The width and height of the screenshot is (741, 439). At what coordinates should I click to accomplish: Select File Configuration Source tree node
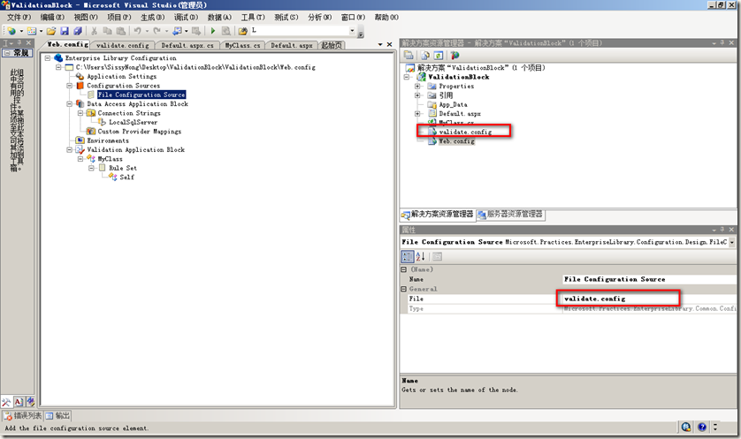point(141,95)
